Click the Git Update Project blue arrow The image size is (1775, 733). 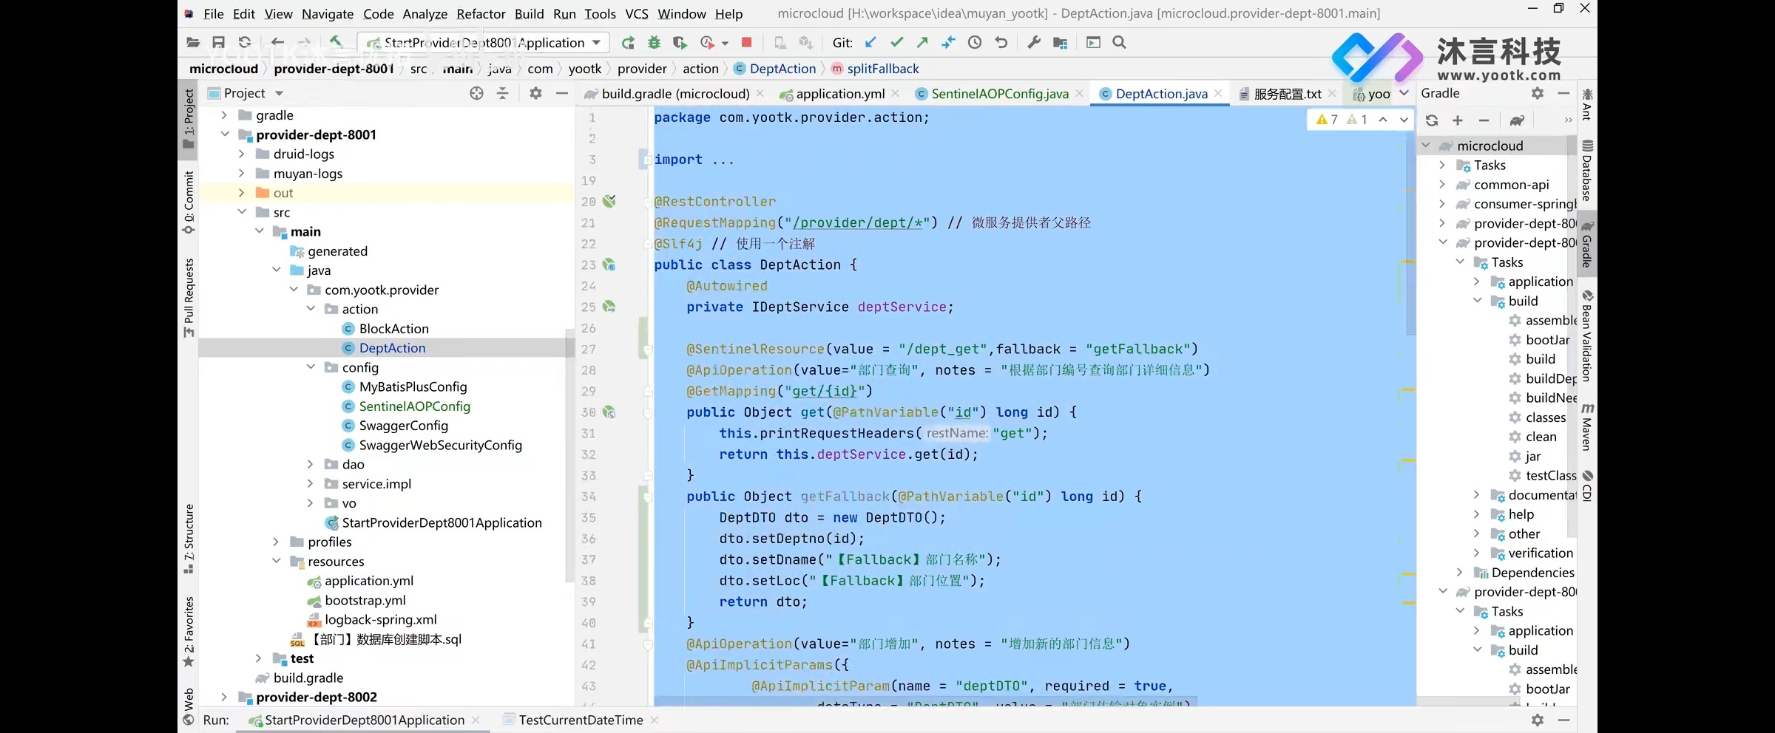[x=870, y=43]
